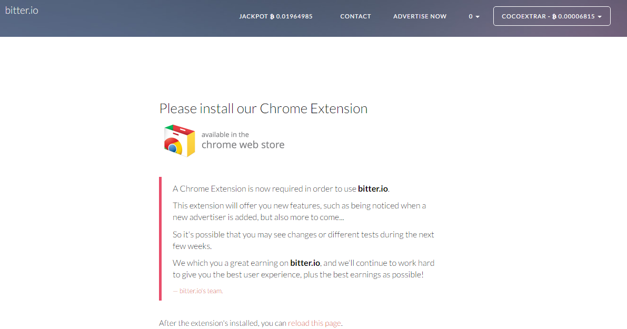Click the Jackpot 0.01964985 nav item
The image size is (627, 329).
[276, 16]
